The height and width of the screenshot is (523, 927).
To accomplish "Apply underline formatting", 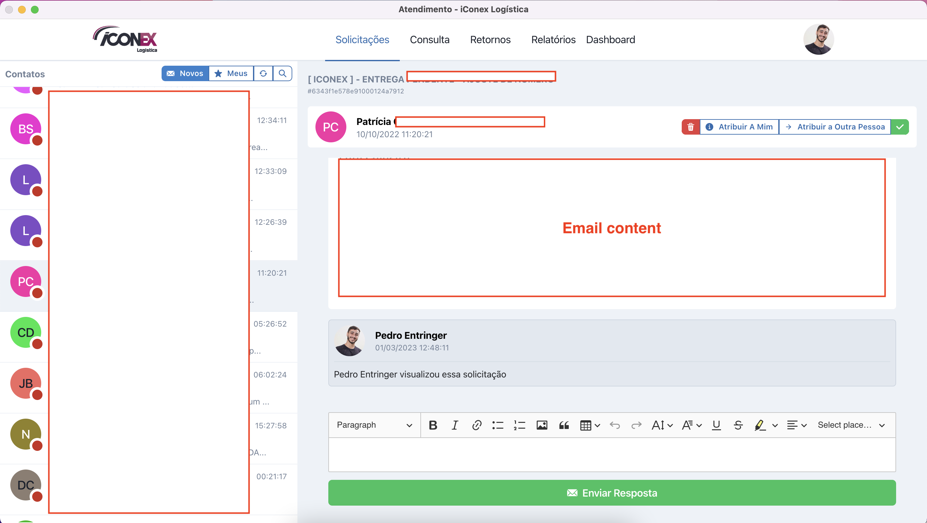I will coord(716,425).
